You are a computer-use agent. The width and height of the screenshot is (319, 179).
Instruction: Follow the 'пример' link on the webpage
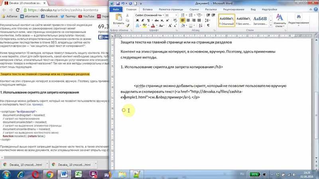pyautogui.click(x=37, y=104)
